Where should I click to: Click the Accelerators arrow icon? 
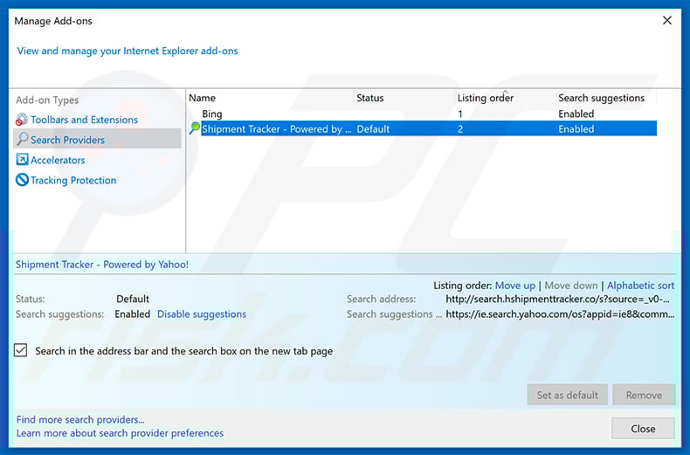tap(23, 160)
